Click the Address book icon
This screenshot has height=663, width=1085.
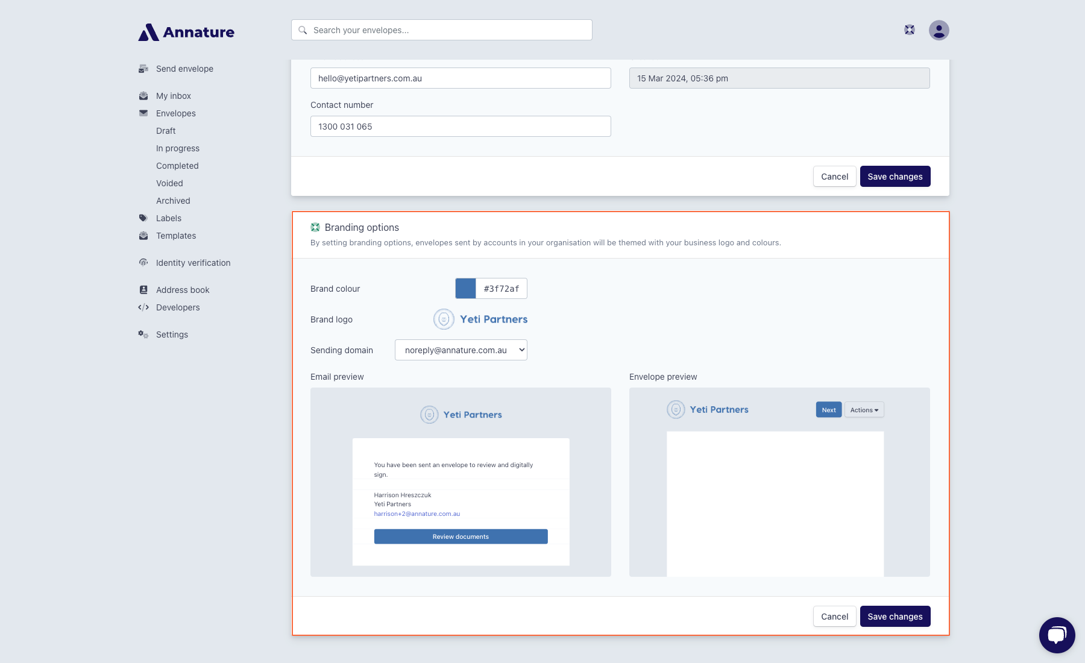[143, 290]
